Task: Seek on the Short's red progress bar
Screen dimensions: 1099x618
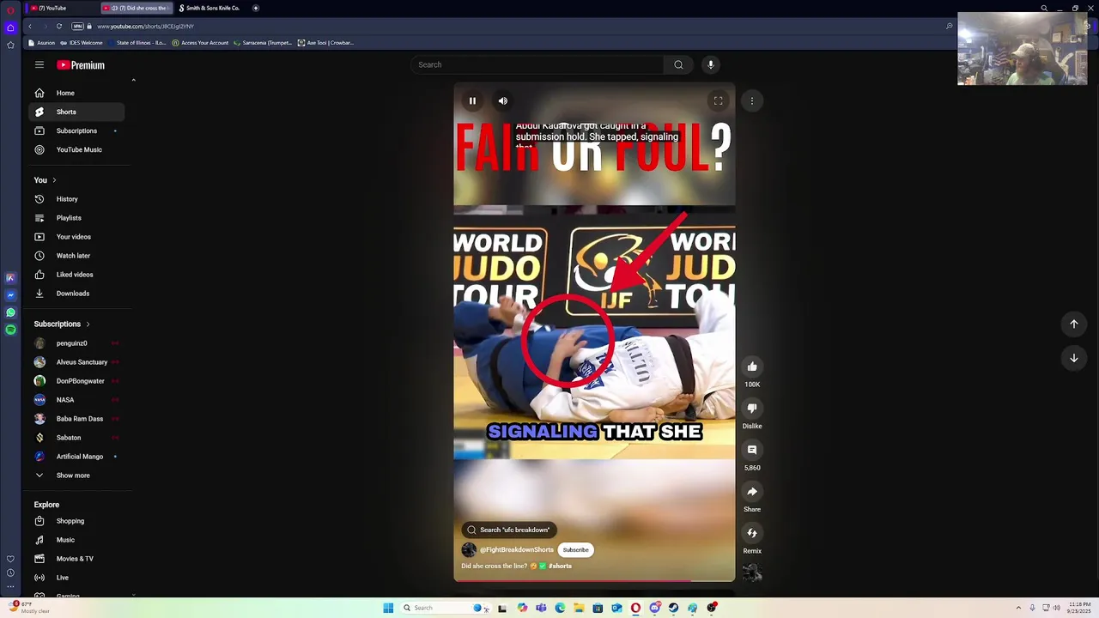Action: 594,581
